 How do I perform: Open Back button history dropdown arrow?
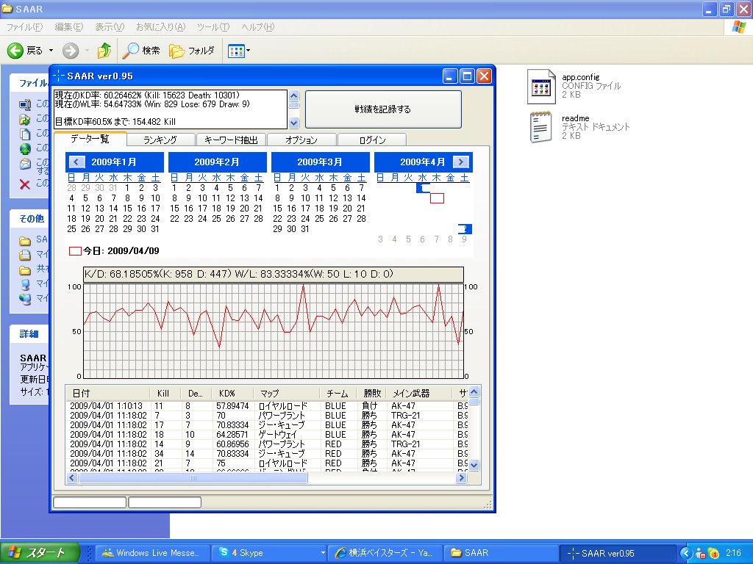[51, 51]
